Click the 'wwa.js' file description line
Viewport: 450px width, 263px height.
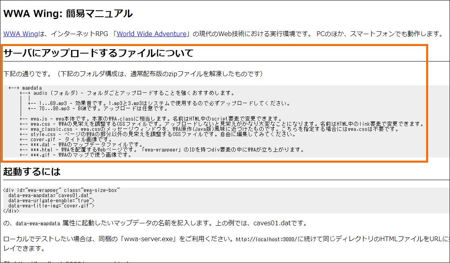click(151, 119)
